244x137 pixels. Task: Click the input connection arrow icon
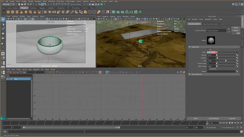pos(229,29)
